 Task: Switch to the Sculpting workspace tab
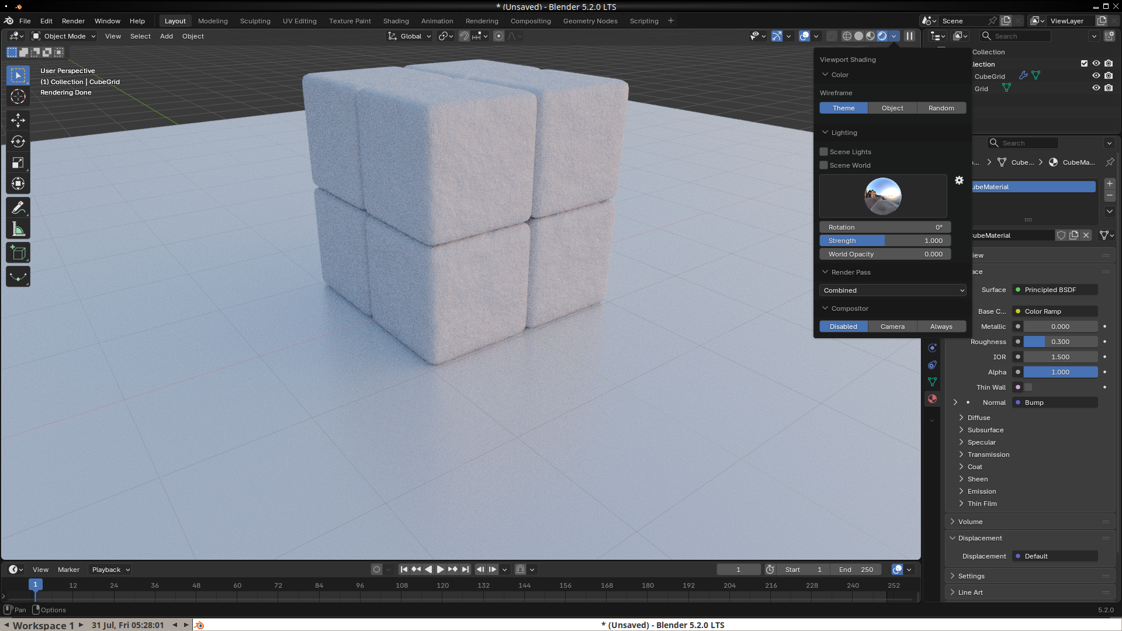tap(255, 21)
